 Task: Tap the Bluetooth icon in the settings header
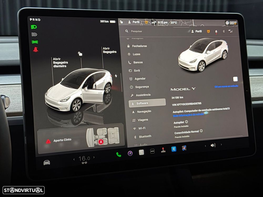pyautogui.click(x=223, y=31)
